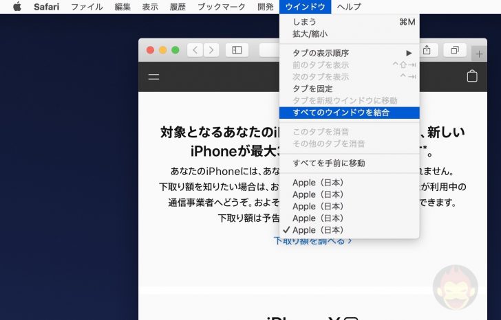Screen dimensions: 501x320
Task: Open the ブックマーク menu
Action: [222, 7]
